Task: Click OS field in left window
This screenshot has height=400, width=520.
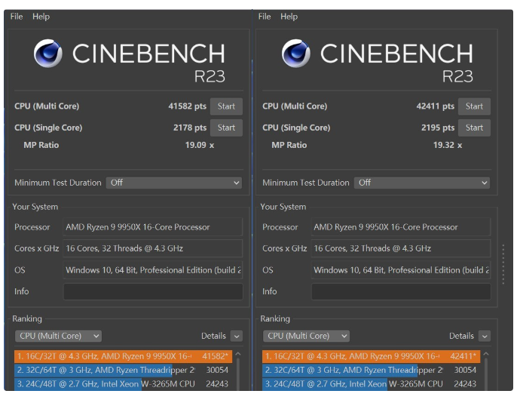Action: pyautogui.click(x=153, y=270)
